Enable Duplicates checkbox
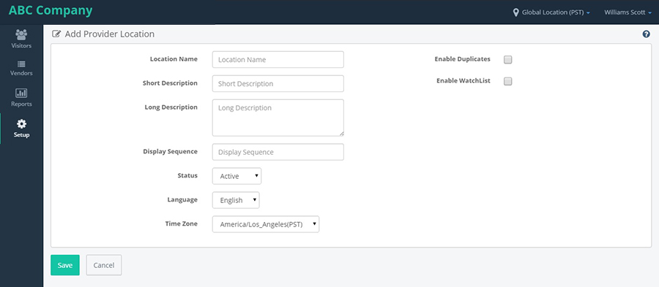 (507, 59)
